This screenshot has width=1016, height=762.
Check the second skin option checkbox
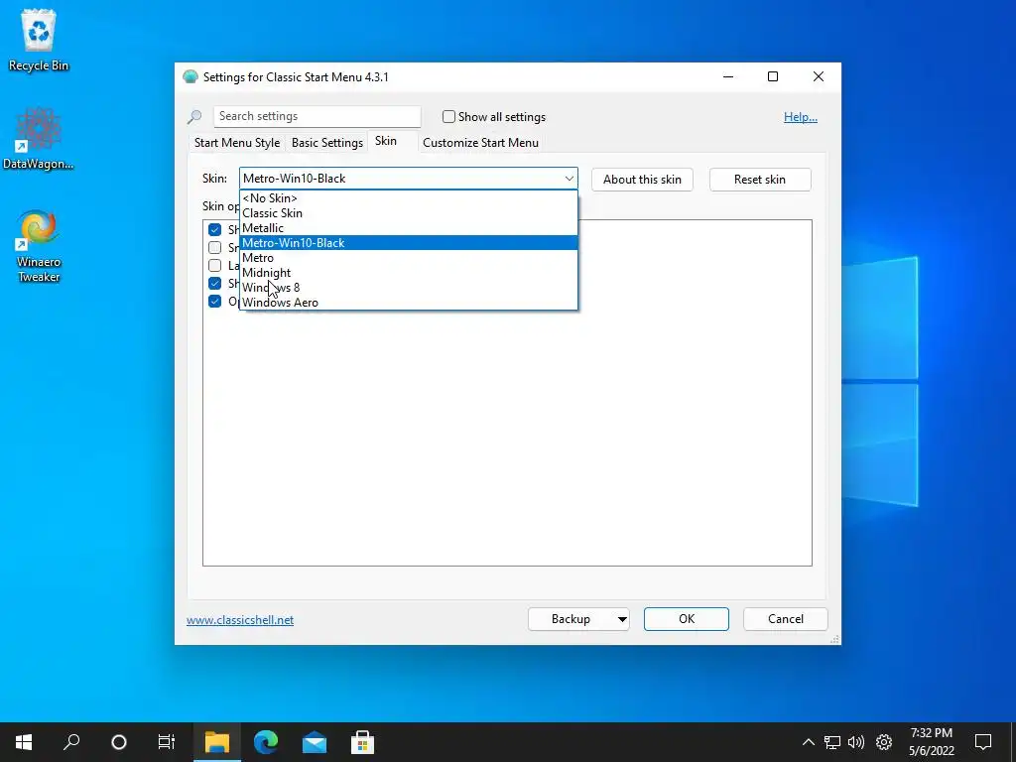coord(214,247)
